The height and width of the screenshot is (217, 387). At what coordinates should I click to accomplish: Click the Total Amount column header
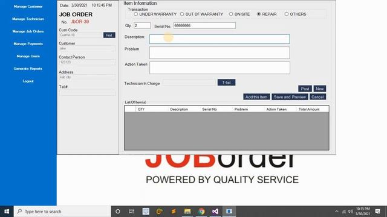313,109
